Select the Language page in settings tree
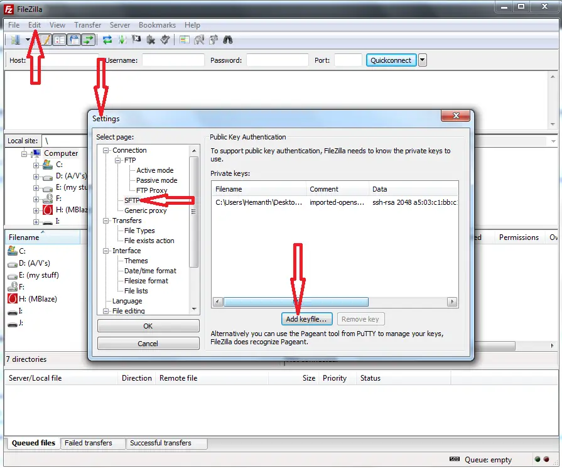Viewport: 562px width, 468px height. [127, 301]
